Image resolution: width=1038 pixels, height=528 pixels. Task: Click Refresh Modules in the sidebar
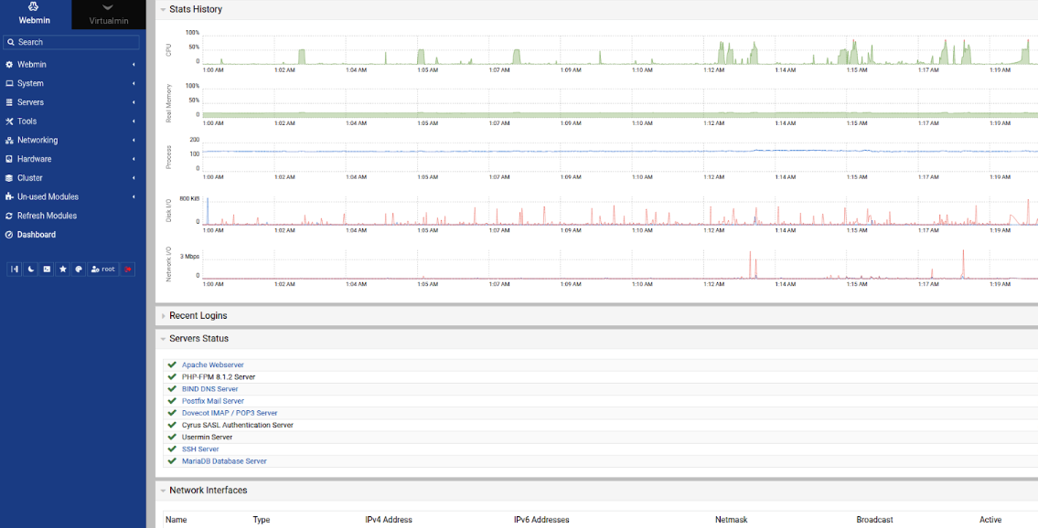tap(47, 216)
